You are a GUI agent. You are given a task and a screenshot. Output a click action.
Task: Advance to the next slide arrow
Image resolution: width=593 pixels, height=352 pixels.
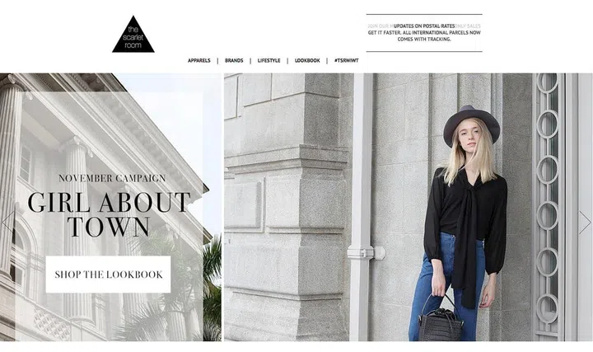click(584, 223)
